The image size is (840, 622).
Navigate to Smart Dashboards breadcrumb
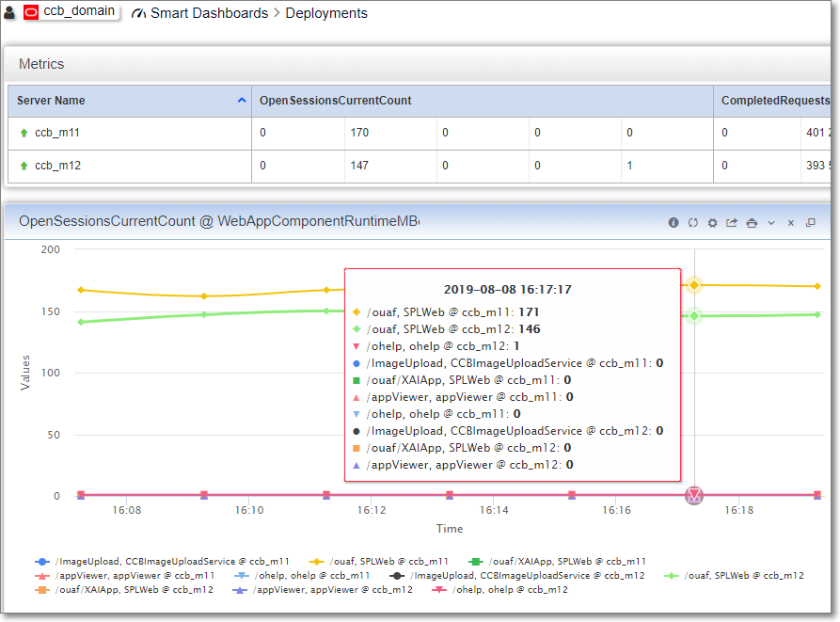(x=209, y=13)
